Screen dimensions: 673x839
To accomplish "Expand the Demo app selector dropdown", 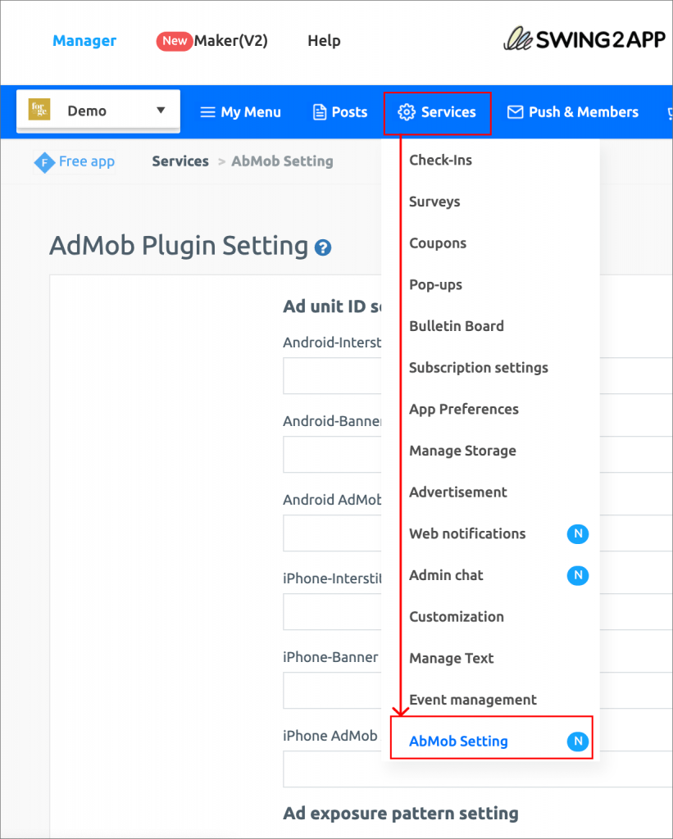I will [161, 110].
